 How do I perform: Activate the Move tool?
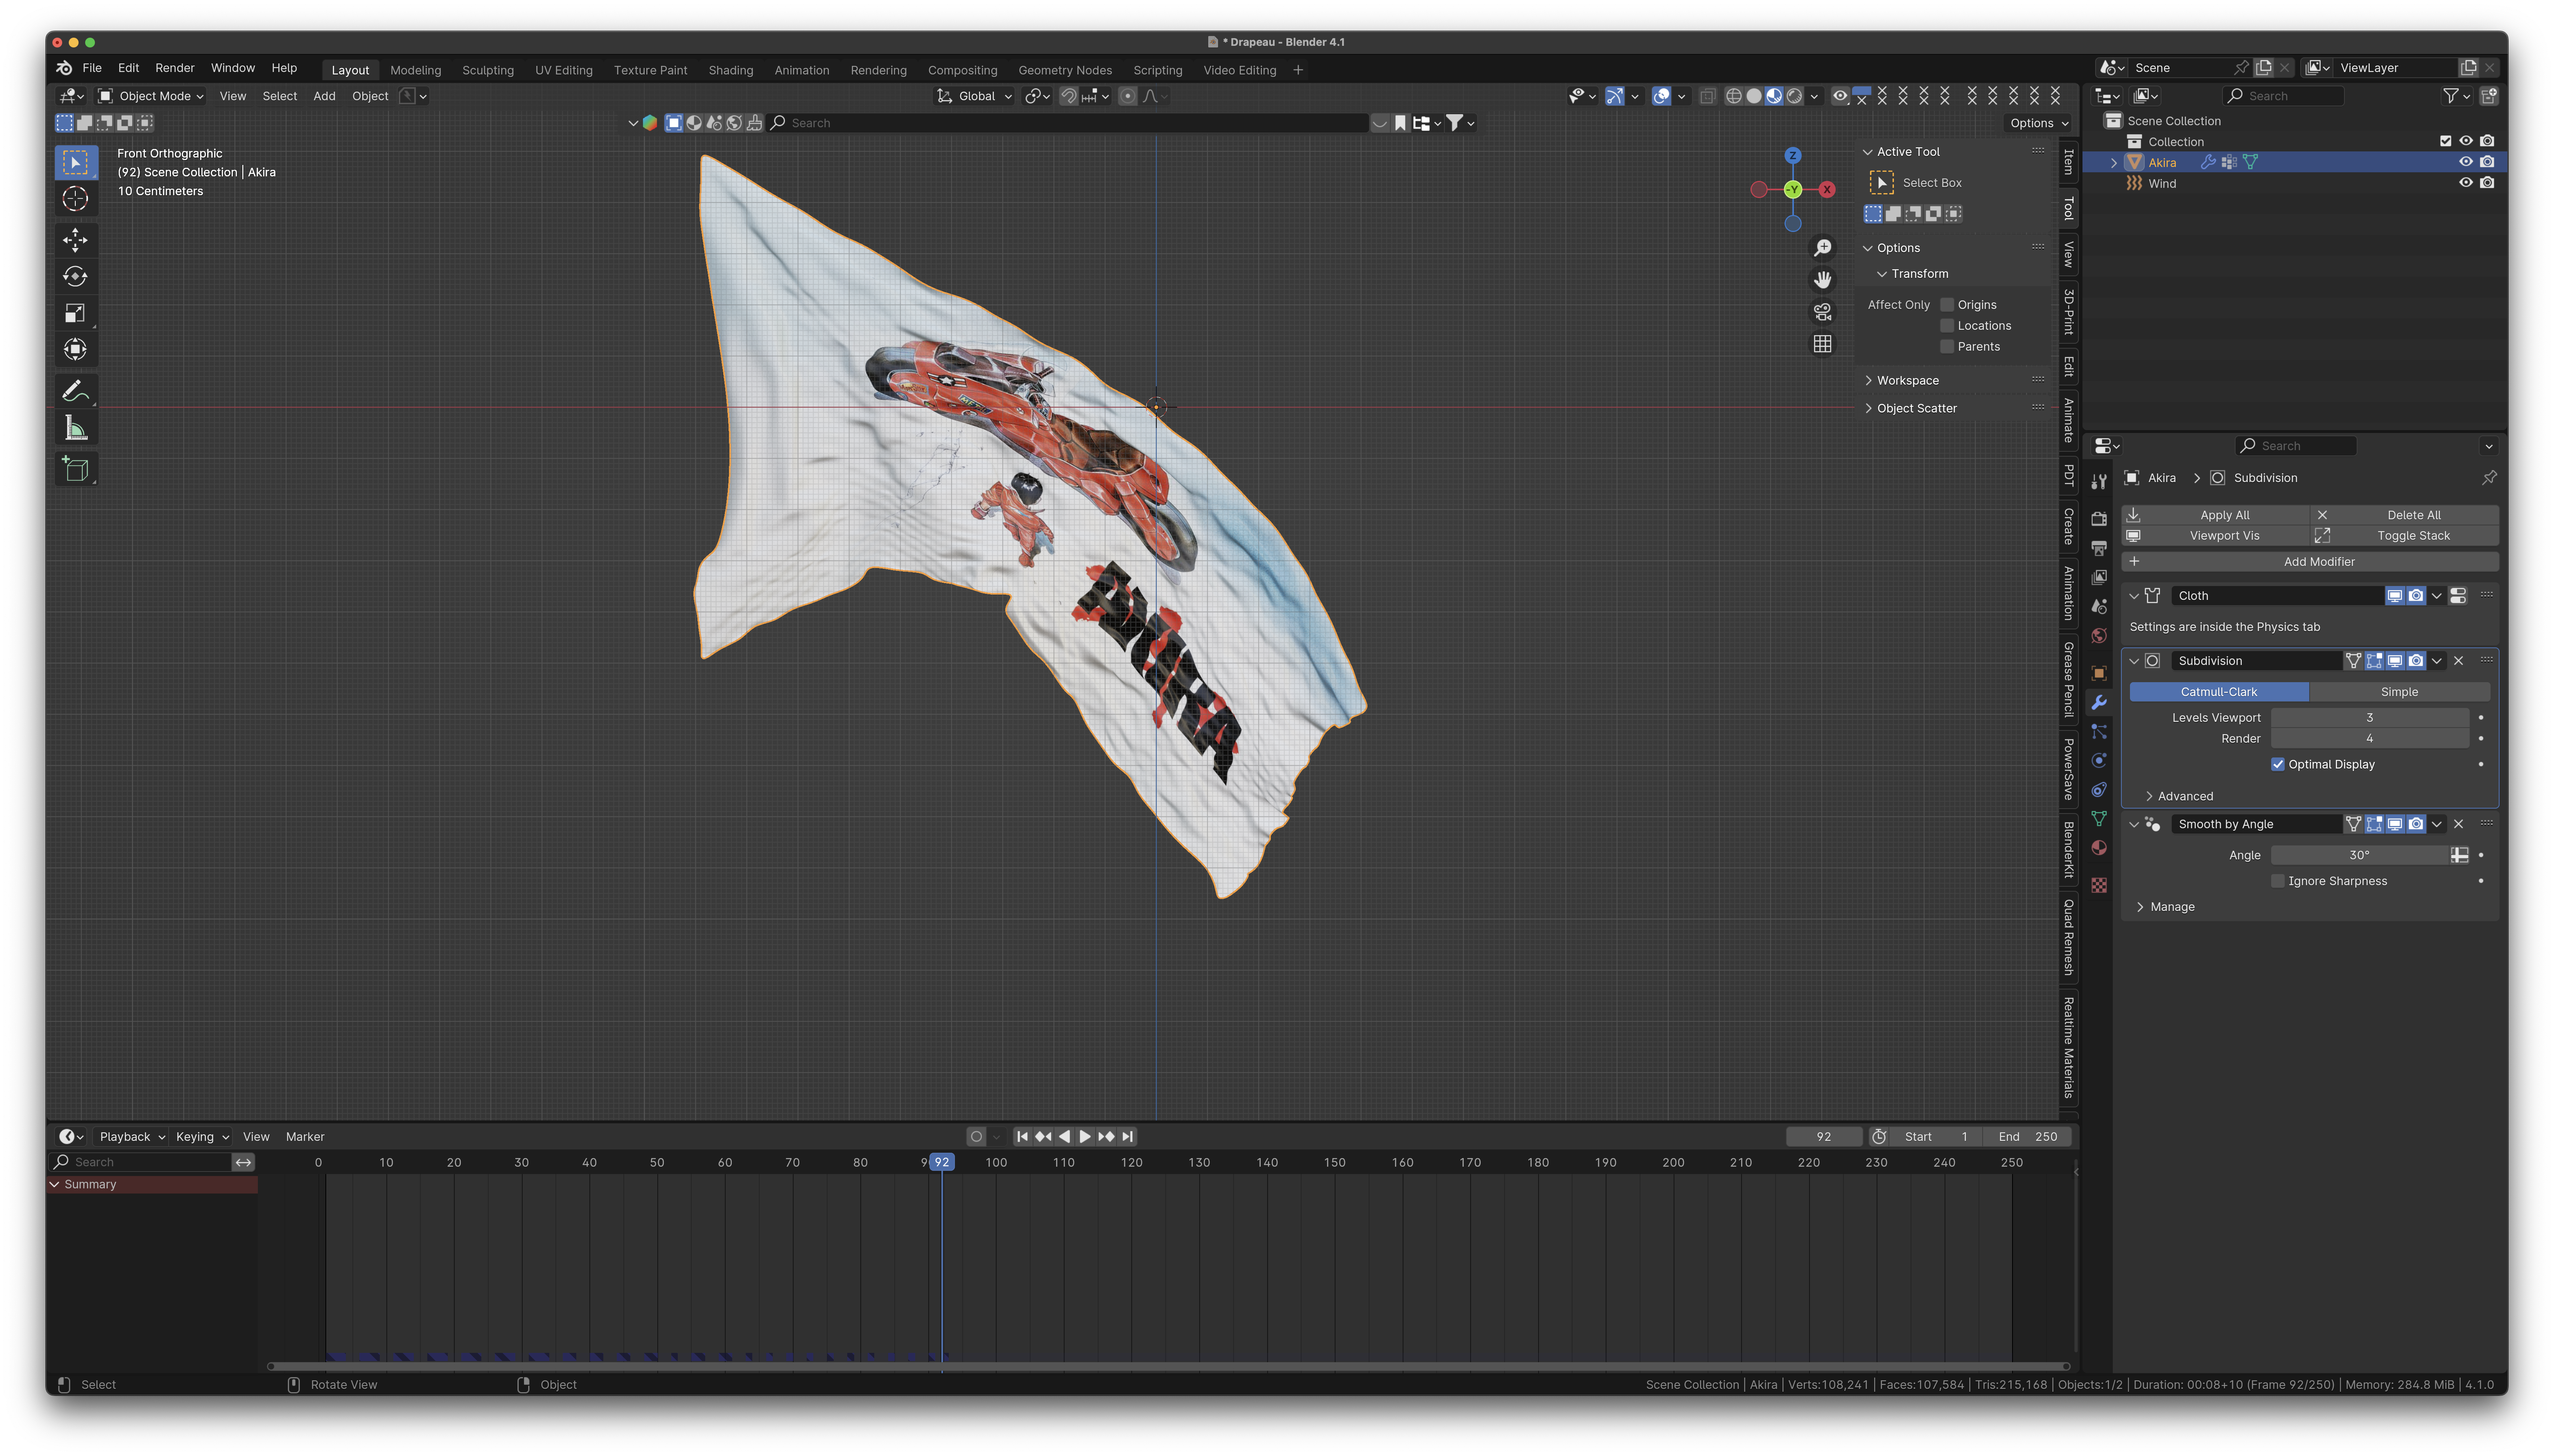[x=75, y=240]
